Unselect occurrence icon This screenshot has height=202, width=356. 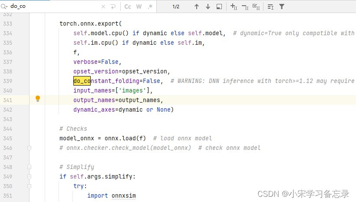click(x=245, y=7)
